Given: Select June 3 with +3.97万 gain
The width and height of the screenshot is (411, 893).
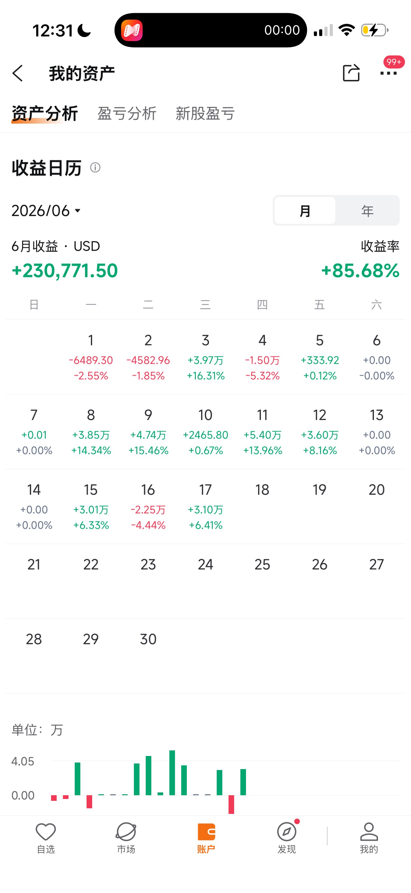Looking at the screenshot, I should click(x=205, y=357).
